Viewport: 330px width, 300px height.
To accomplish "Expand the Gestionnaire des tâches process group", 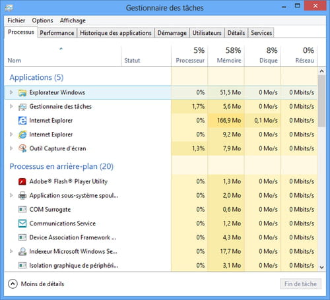I will pyautogui.click(x=11, y=107).
